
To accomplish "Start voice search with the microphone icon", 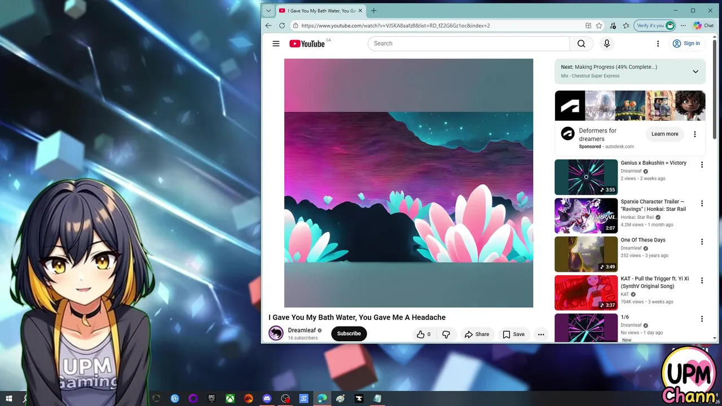I will 607,43.
